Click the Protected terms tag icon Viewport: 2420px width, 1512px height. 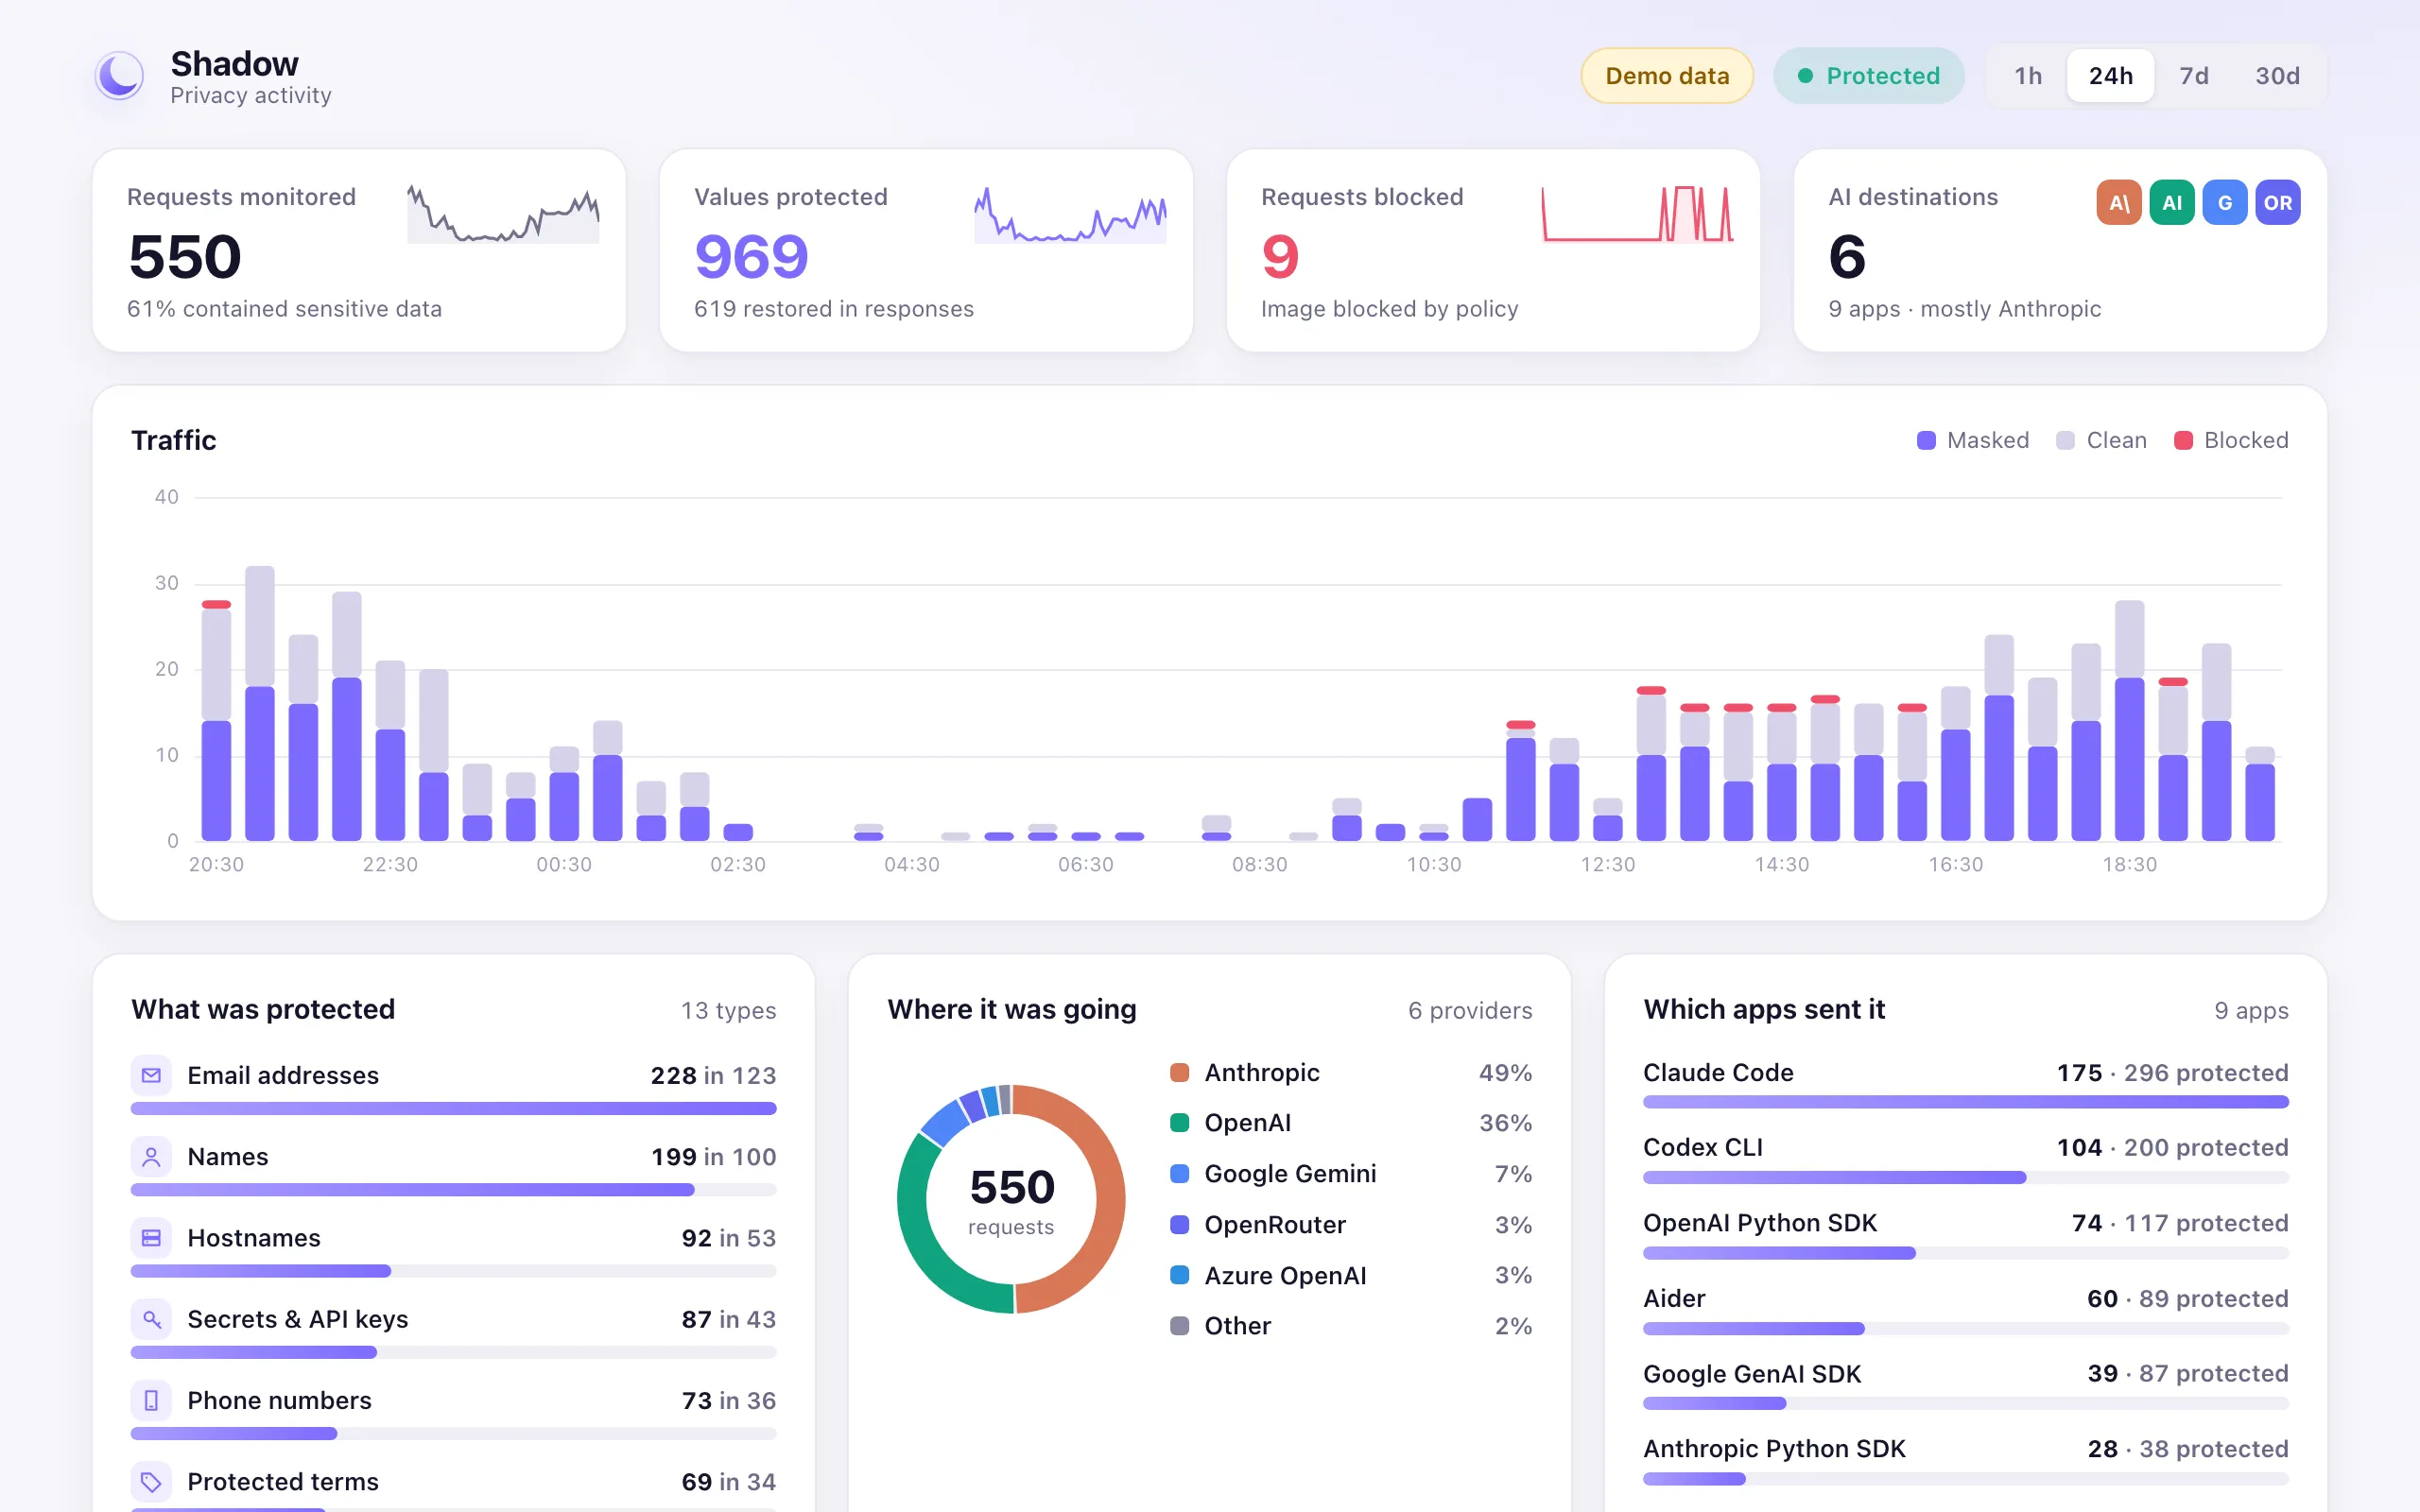coord(151,1481)
